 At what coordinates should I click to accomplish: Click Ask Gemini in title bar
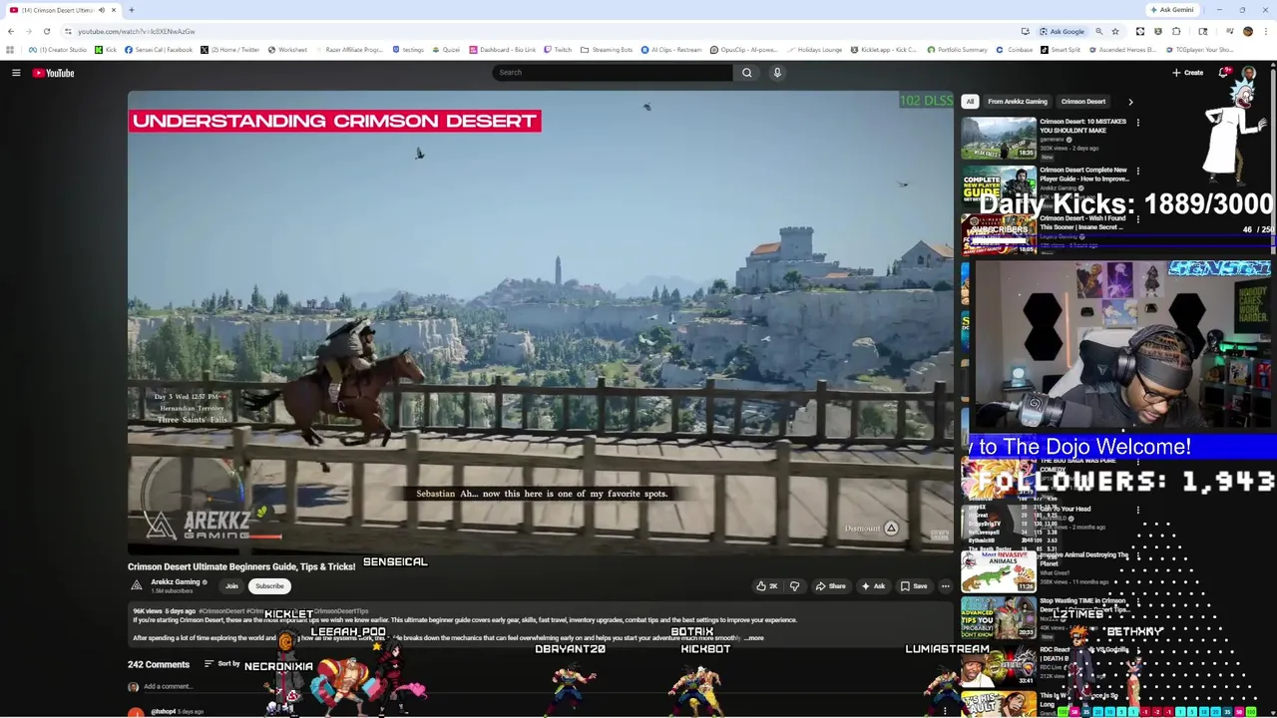point(1171,10)
